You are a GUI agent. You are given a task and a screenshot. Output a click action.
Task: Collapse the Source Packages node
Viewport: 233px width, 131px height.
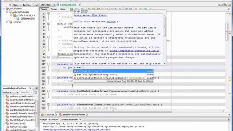7,12
